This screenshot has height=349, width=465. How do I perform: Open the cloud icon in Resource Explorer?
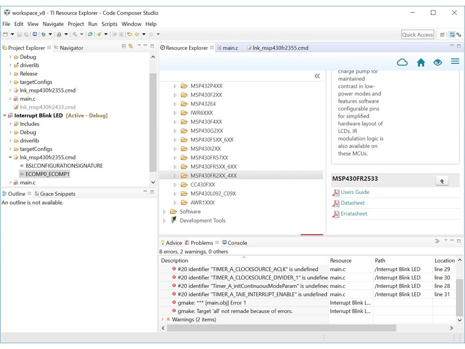[x=402, y=62]
